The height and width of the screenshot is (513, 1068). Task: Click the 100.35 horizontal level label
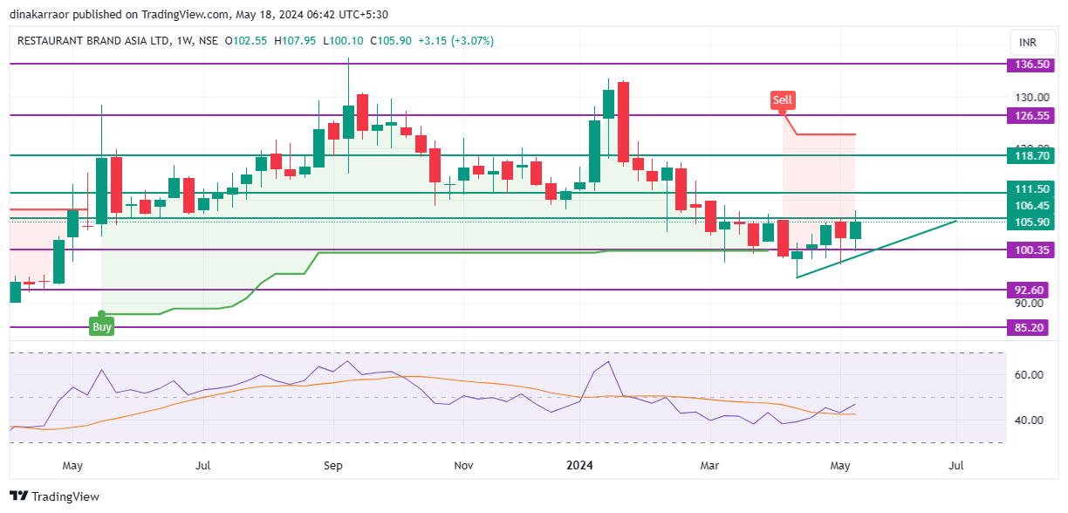[1030, 250]
